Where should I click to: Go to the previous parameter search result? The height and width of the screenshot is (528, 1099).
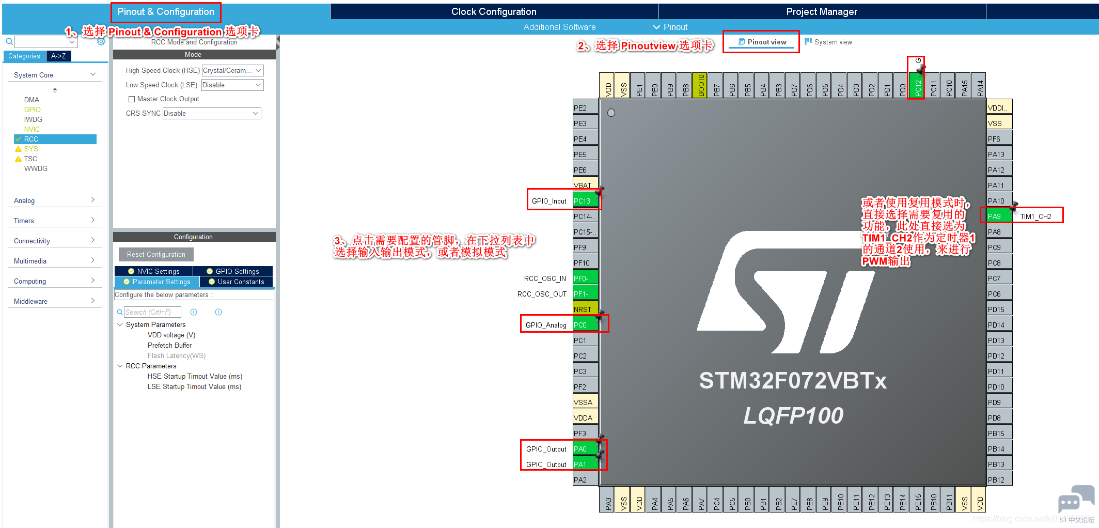tap(194, 312)
